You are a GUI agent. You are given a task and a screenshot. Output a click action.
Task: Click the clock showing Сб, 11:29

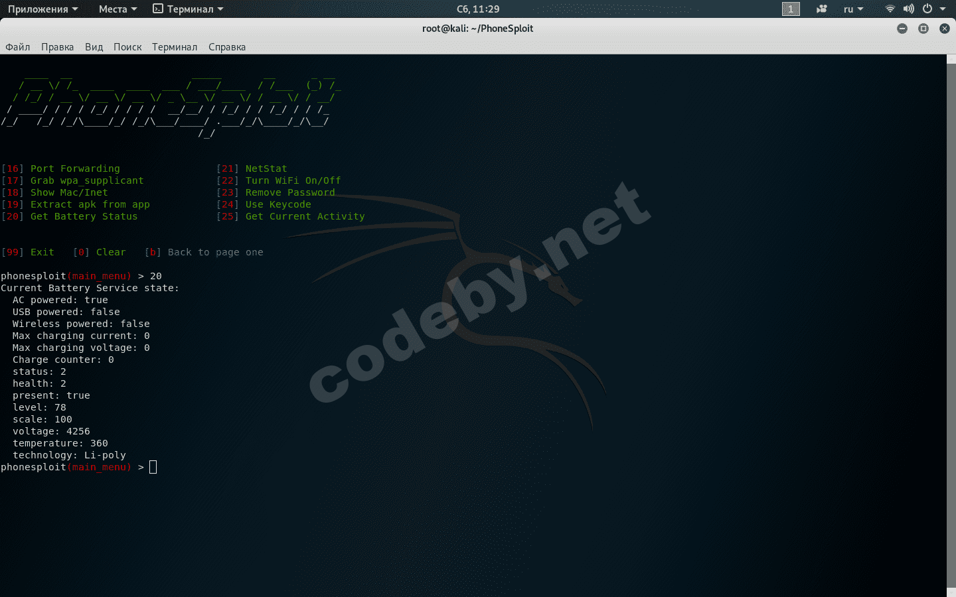pyautogui.click(x=478, y=9)
